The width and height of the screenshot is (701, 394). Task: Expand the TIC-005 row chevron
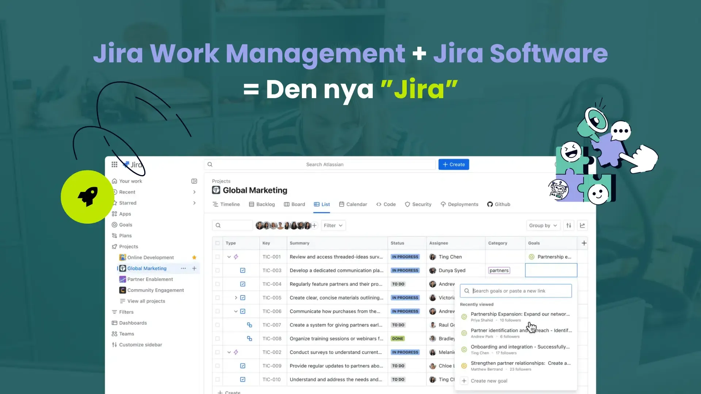point(235,298)
